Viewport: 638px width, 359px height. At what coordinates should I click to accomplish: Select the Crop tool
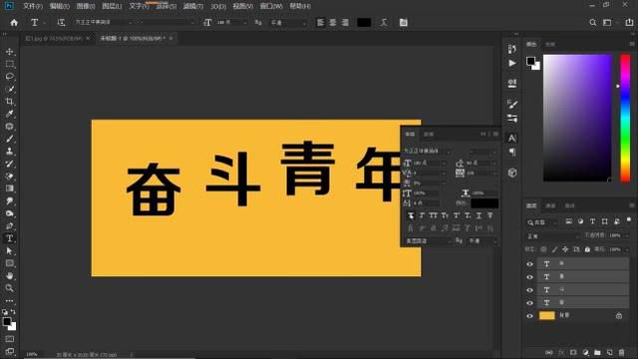pyautogui.click(x=10, y=102)
